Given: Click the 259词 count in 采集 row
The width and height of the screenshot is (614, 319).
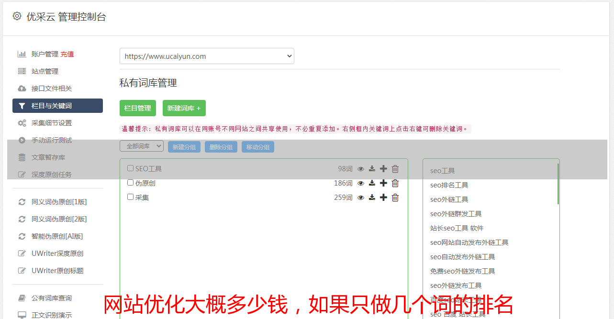Looking at the screenshot, I should click(343, 198).
